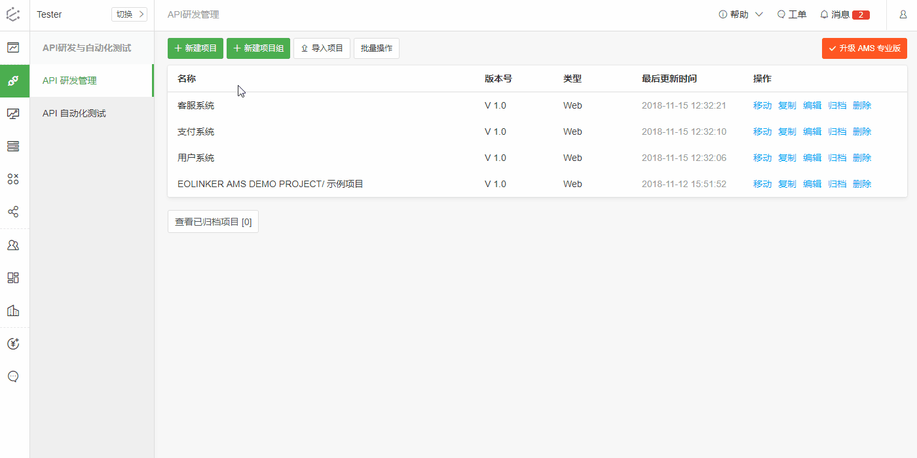Click the EOLINKER logo icon

coord(13,14)
